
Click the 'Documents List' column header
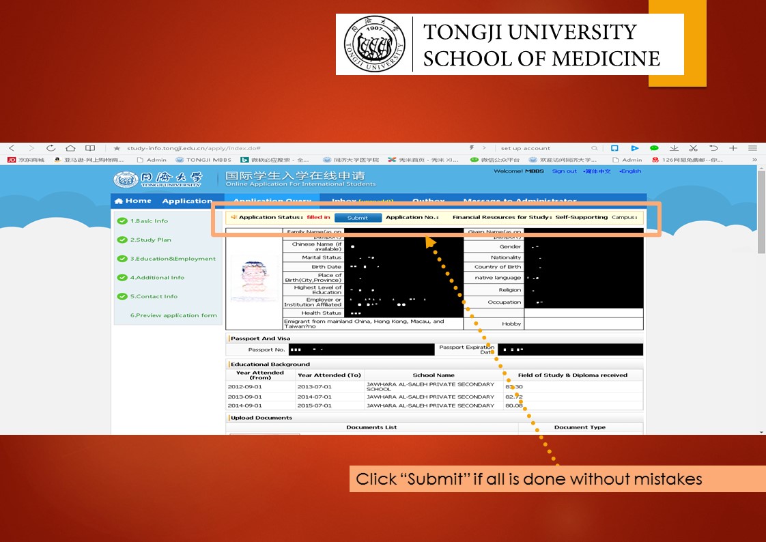tap(371, 427)
